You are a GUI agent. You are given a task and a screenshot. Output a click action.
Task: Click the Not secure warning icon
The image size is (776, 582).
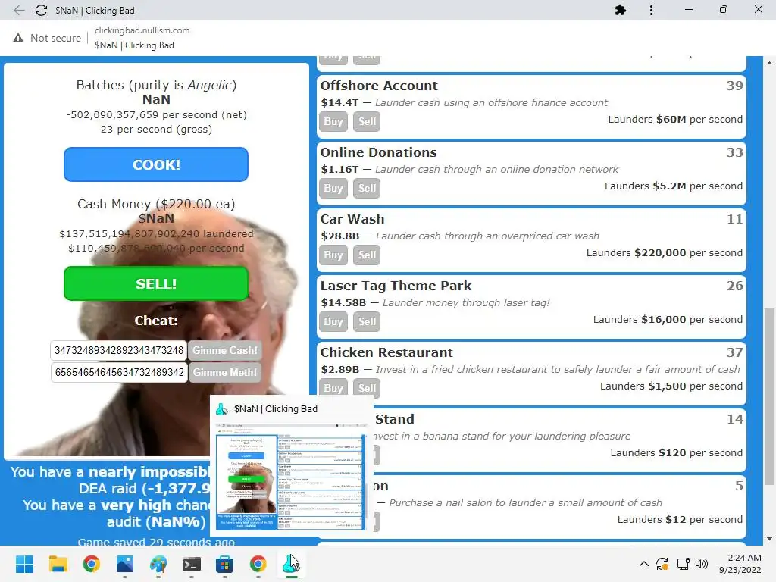18,38
